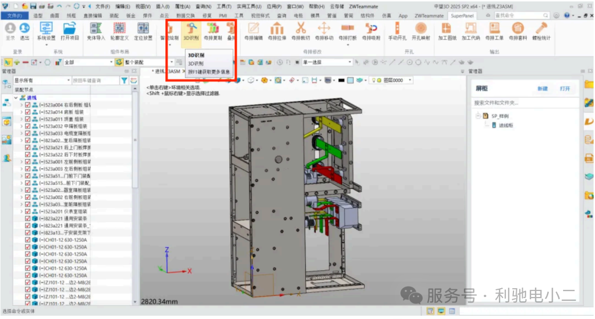Click the 按回车键查询 query input field

point(95,80)
